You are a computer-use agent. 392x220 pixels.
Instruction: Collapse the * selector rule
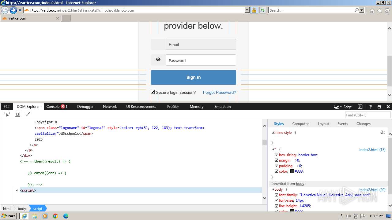point(273,149)
